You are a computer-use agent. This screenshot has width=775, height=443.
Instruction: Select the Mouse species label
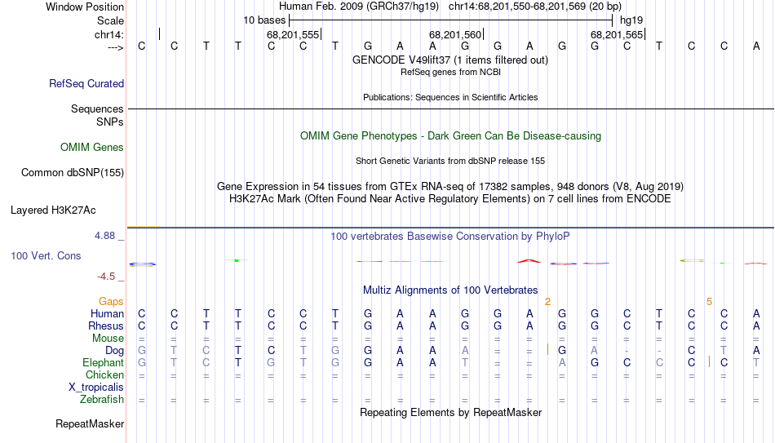coord(108,339)
